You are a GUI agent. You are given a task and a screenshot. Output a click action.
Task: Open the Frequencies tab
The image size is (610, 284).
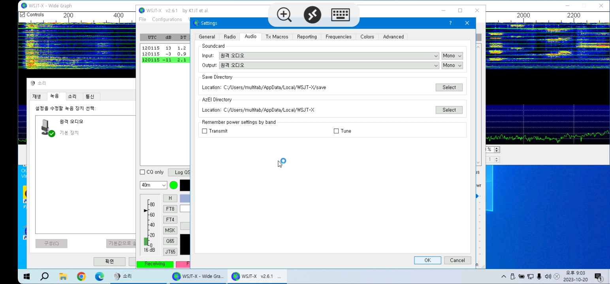(x=339, y=37)
